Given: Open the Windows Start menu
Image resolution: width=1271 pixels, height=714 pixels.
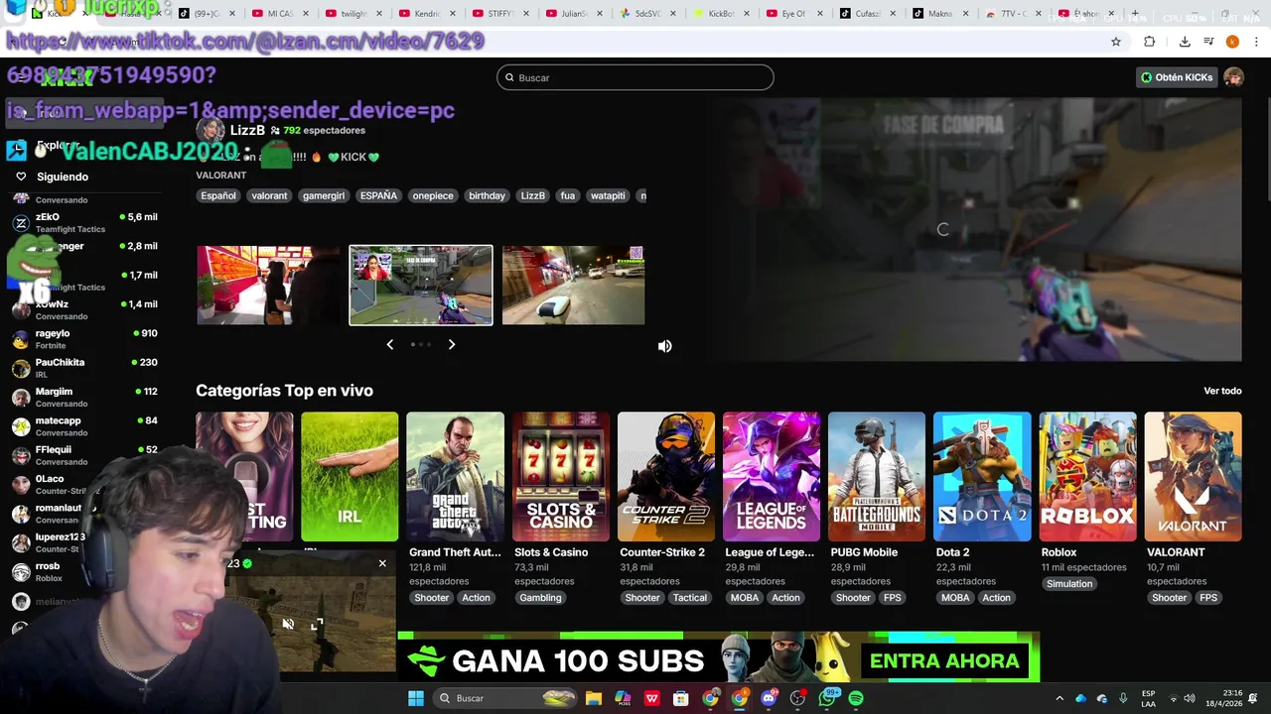Looking at the screenshot, I should click(x=416, y=698).
